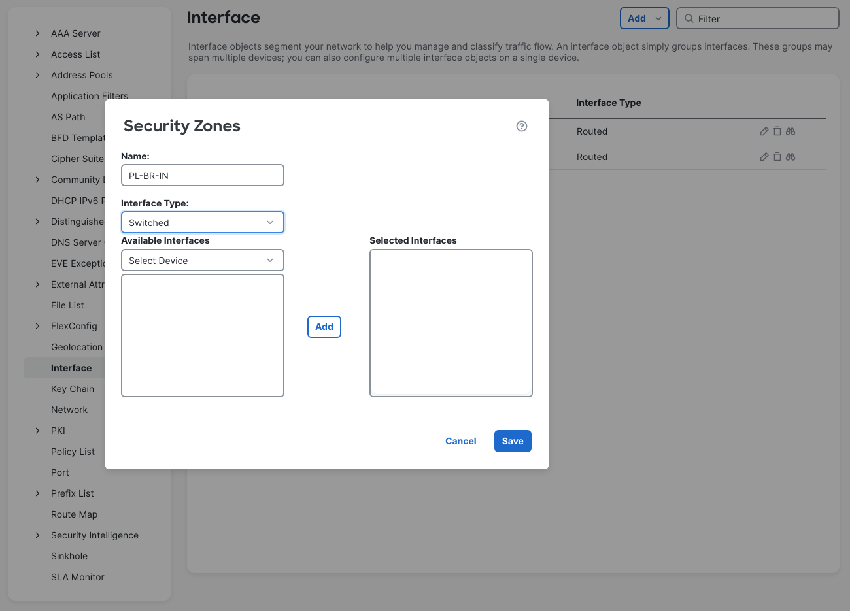Open the Add dropdown beside the Filter box

point(645,18)
